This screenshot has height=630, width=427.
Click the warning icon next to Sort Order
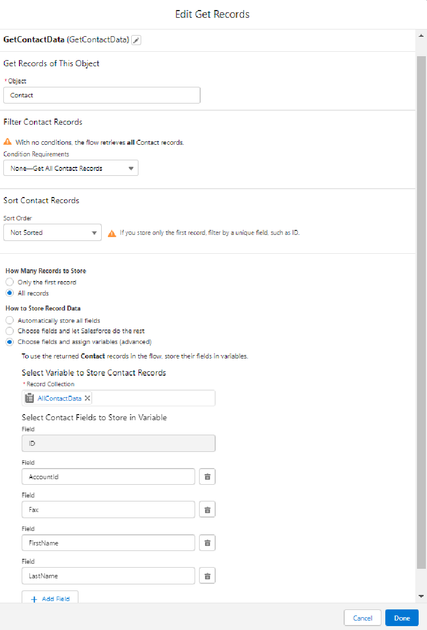(112, 233)
